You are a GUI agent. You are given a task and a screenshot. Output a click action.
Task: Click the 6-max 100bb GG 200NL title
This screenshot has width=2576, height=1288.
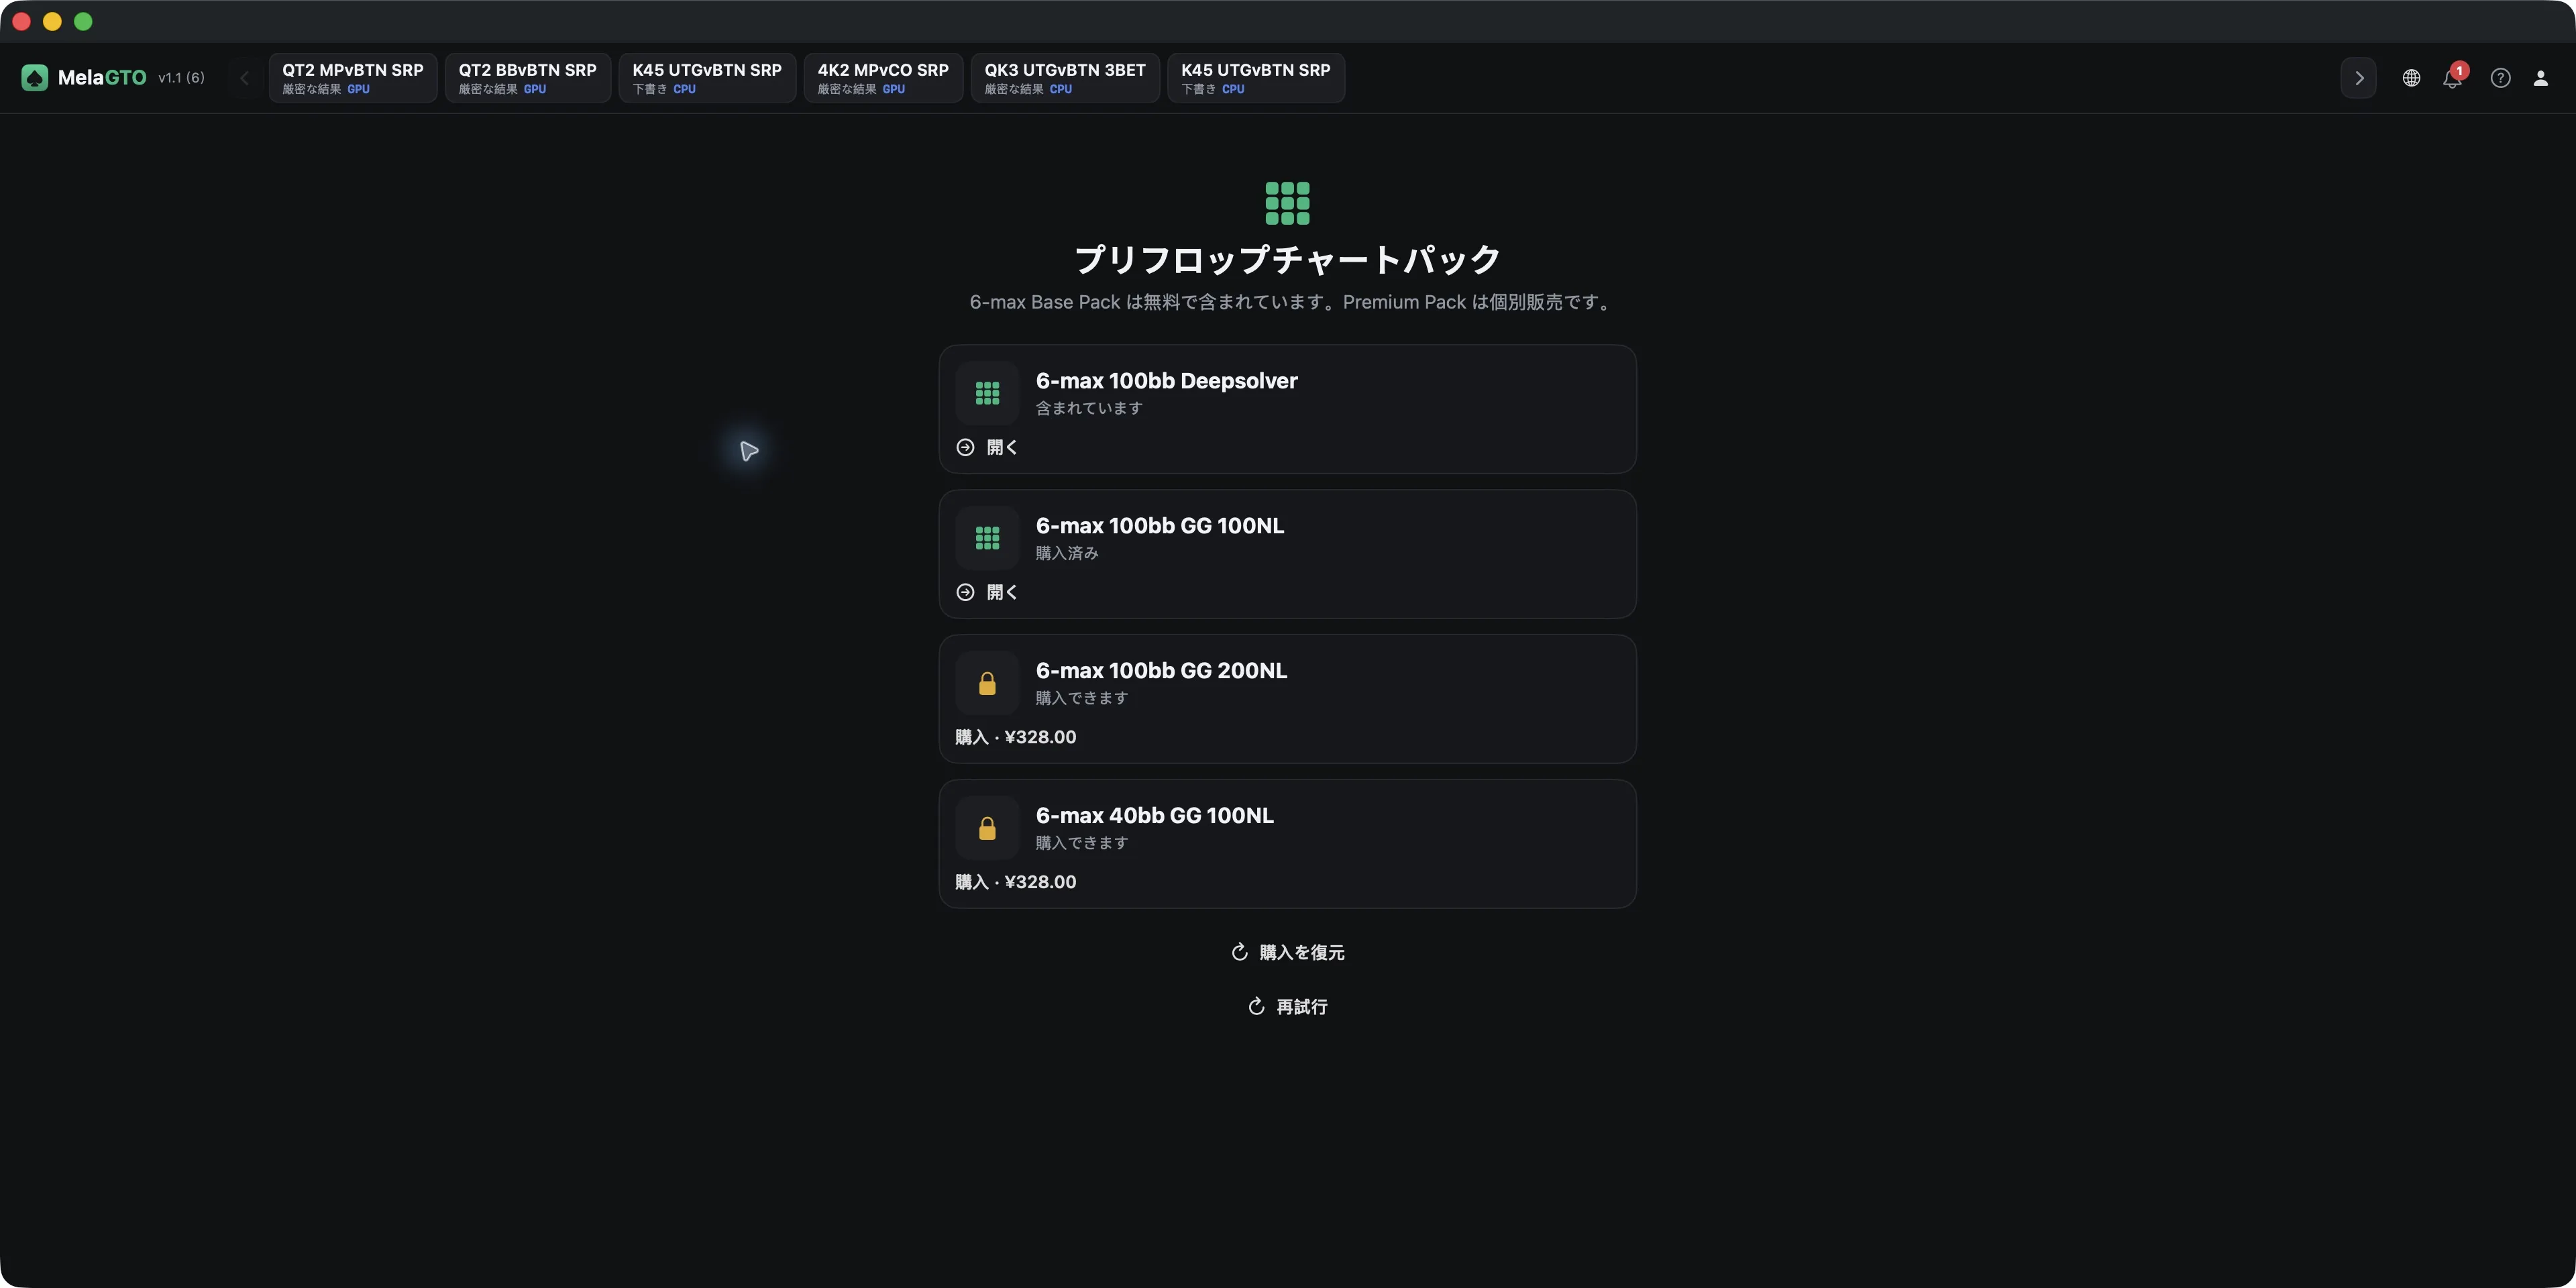coord(1161,670)
